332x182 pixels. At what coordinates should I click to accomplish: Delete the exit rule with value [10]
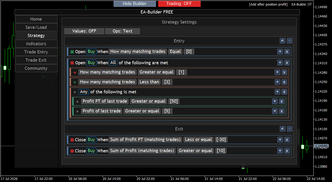[287, 151]
